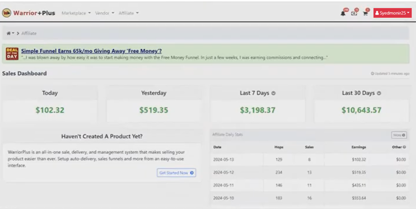Select the 2024-05-13 stats row
The image size is (416, 209).
(309, 159)
